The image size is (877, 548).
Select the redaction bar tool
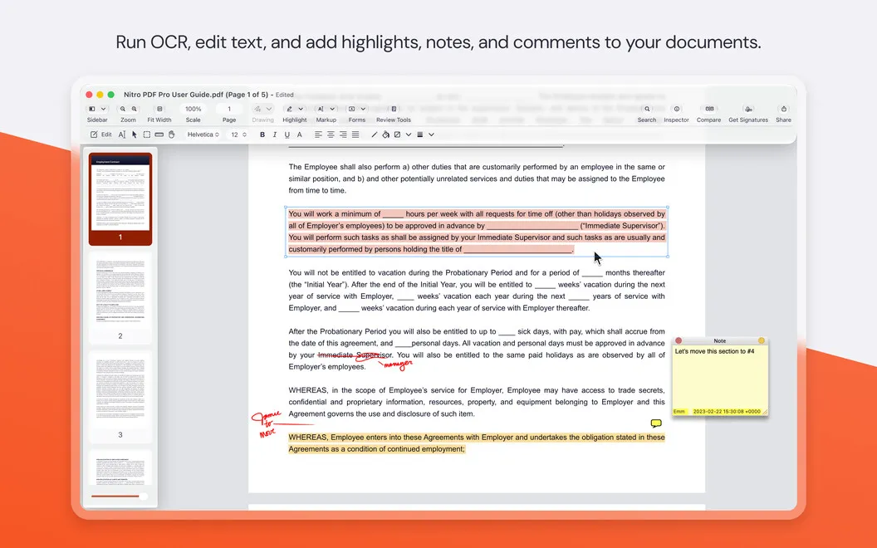click(159, 135)
